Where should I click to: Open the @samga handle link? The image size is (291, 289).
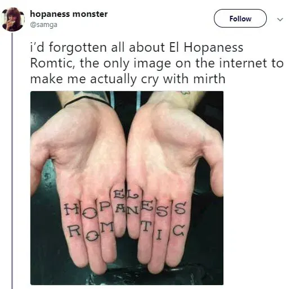(x=43, y=25)
